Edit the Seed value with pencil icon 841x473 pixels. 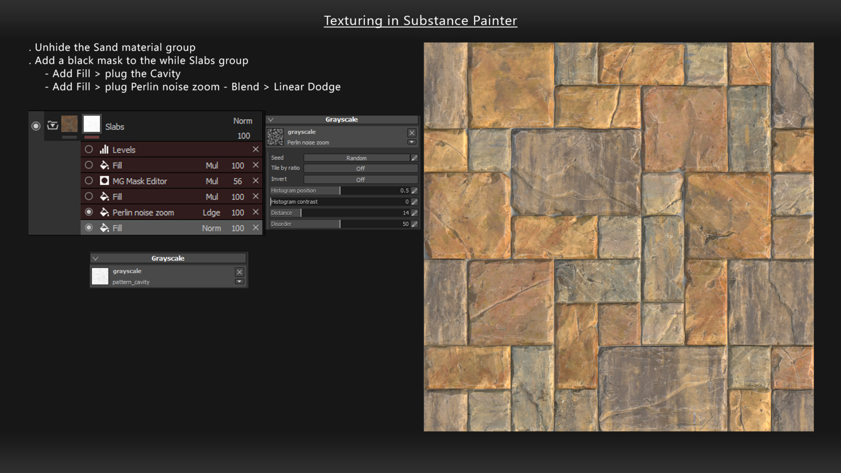[414, 158]
